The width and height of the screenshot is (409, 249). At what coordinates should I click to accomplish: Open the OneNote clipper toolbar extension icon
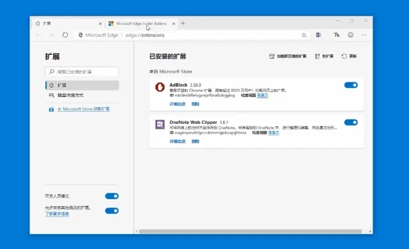click(x=318, y=35)
